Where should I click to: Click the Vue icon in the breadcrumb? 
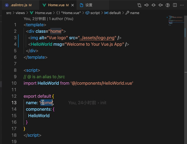(x=32, y=13)
